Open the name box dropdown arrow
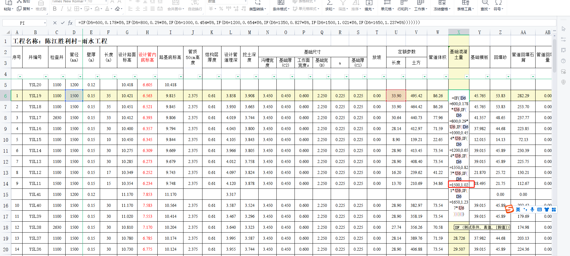The height and width of the screenshot is (256, 570). (x=45, y=23)
